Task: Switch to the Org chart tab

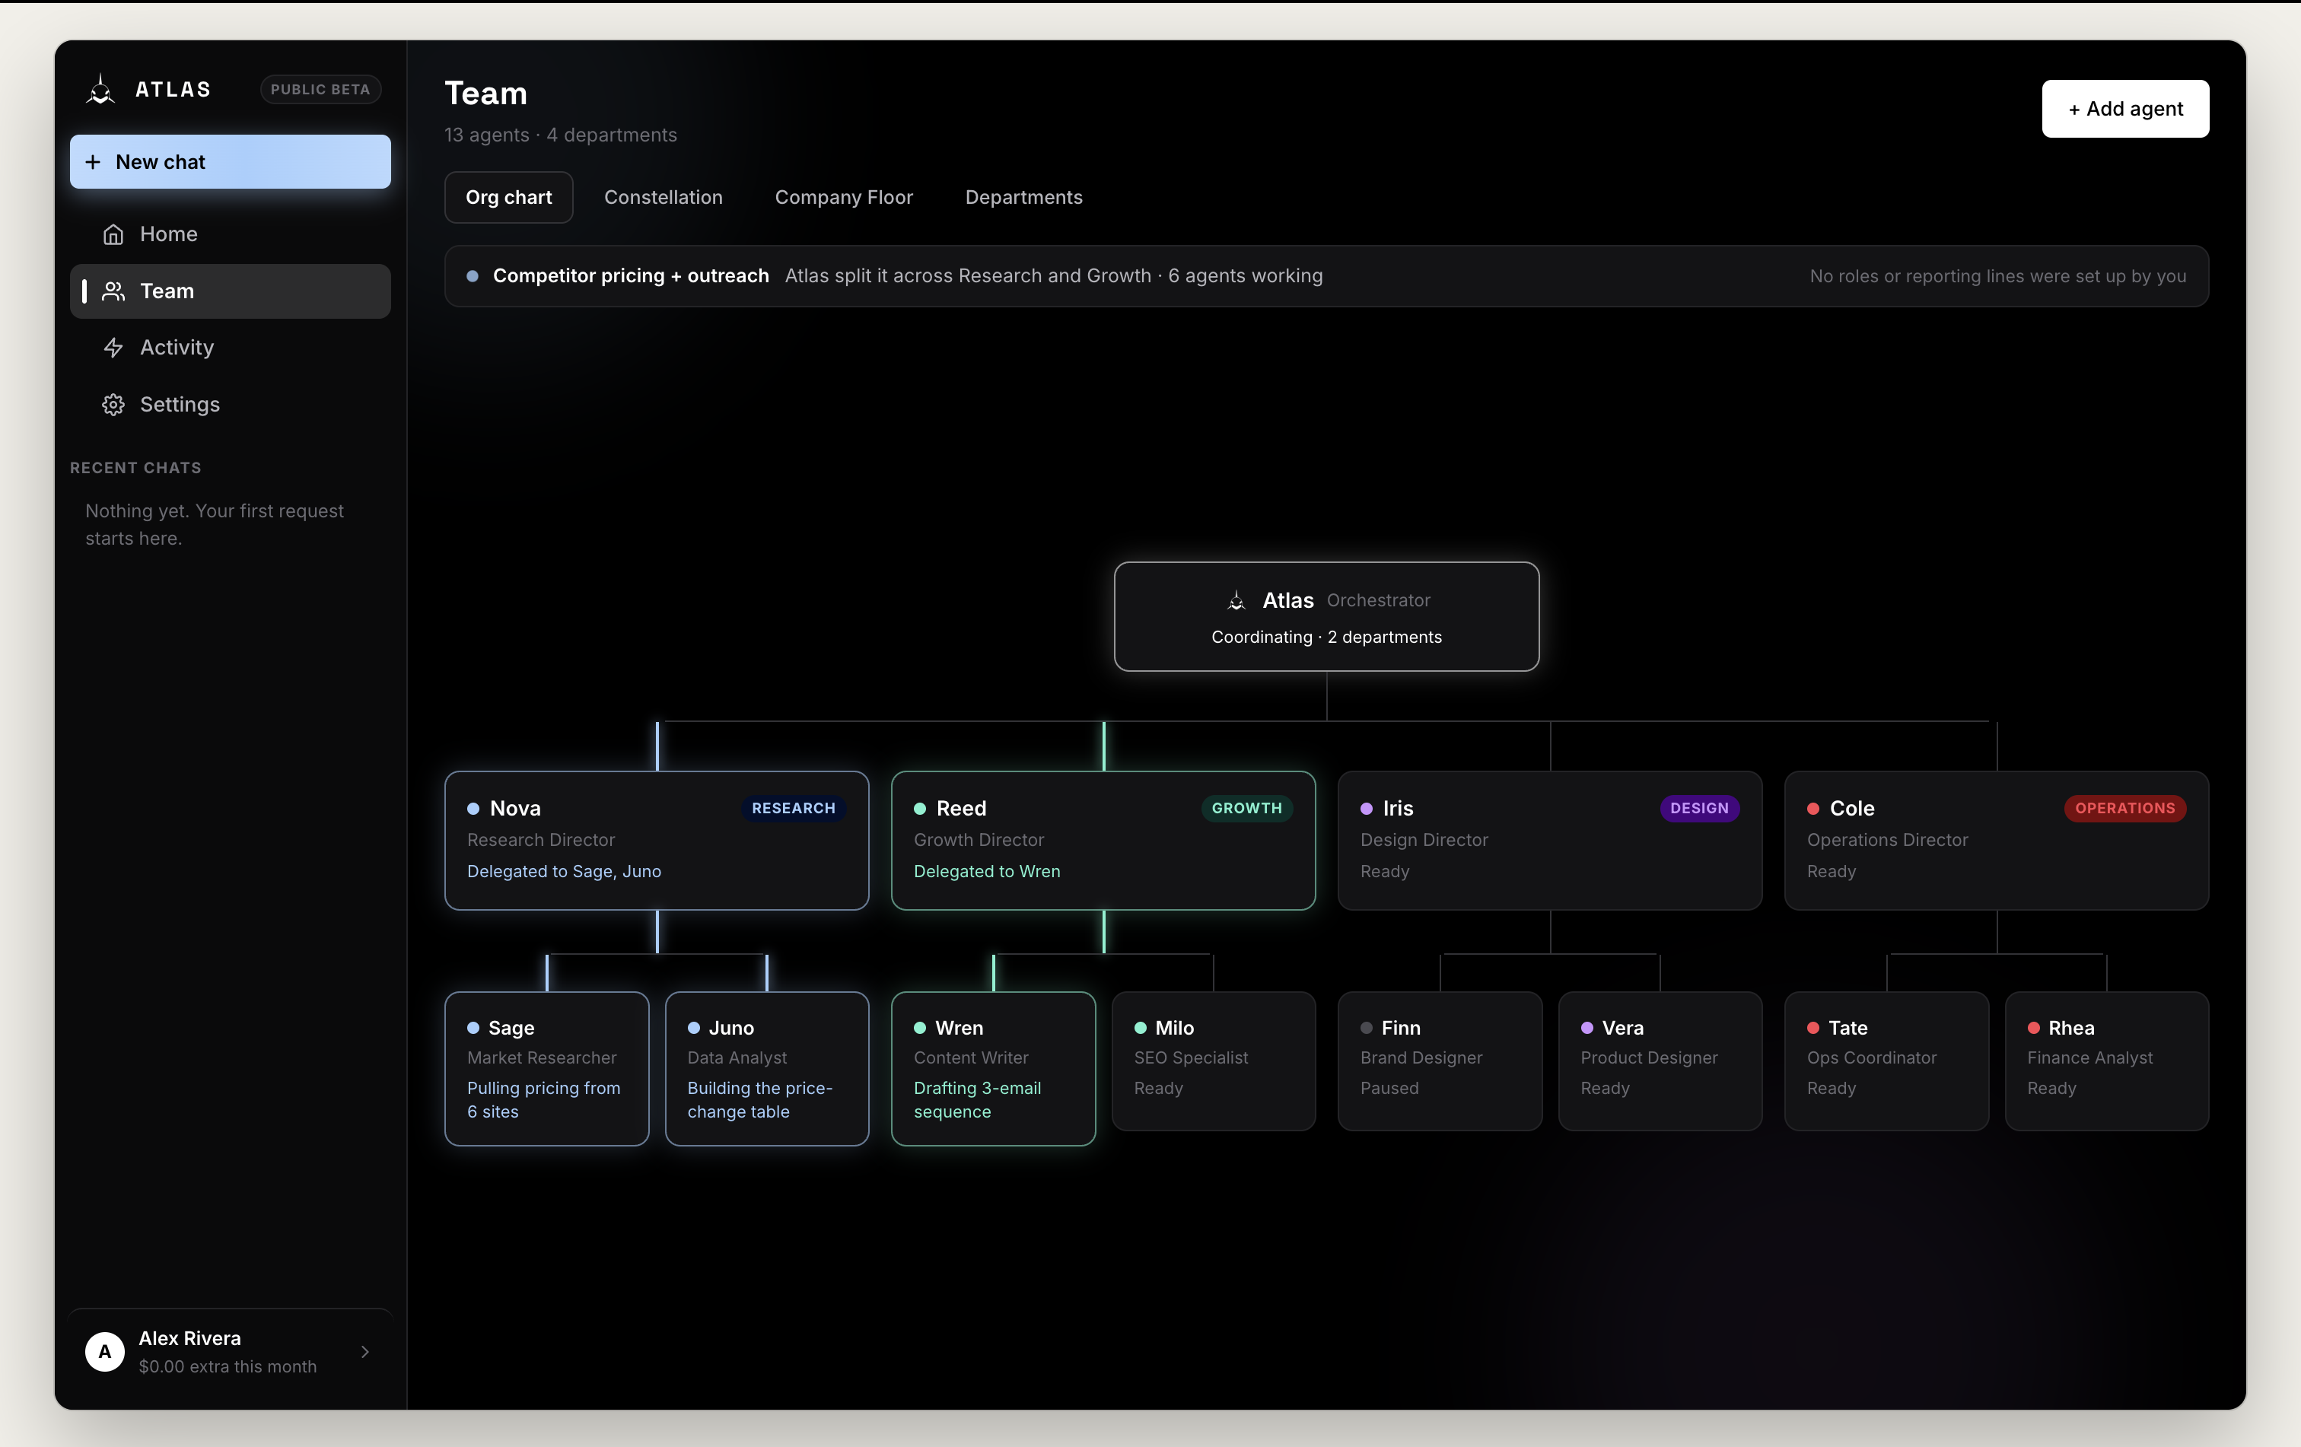Action: tap(508, 198)
